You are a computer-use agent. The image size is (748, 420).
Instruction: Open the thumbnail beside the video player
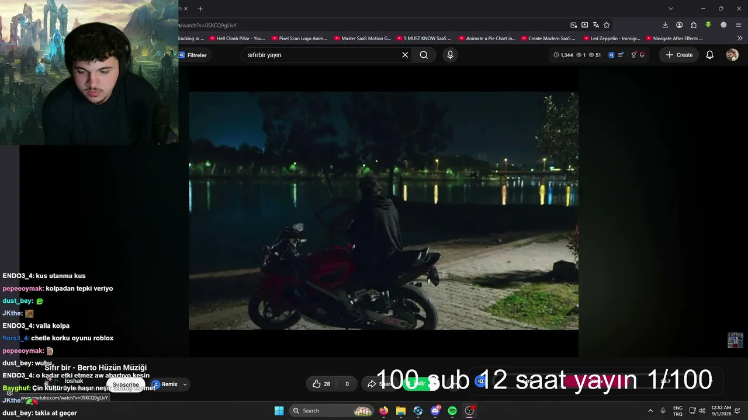coord(735,340)
